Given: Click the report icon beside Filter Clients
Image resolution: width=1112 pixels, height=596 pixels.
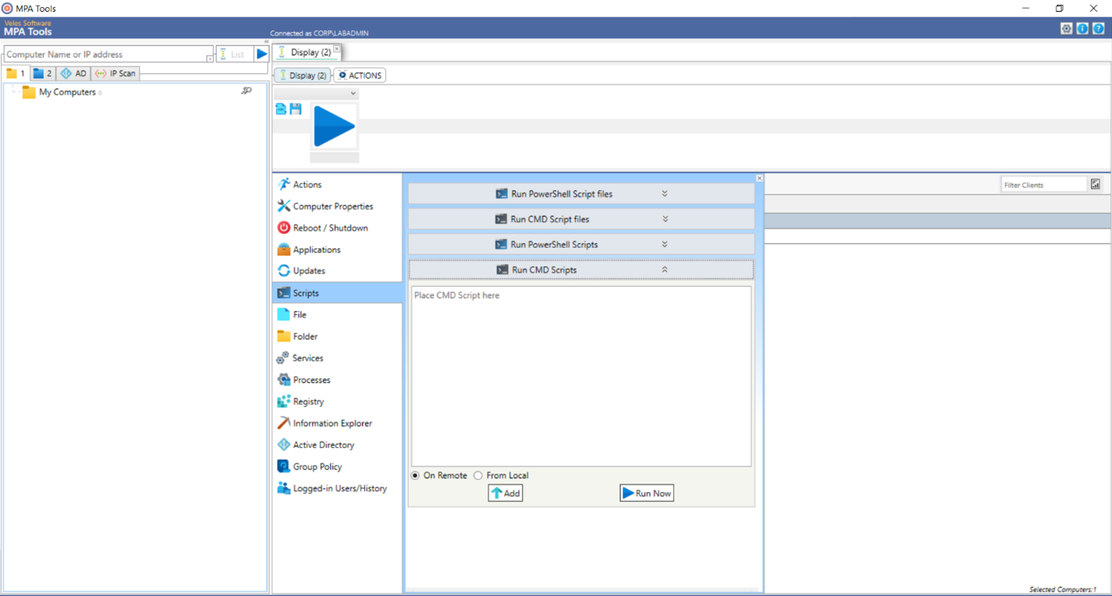Looking at the screenshot, I should click(x=1095, y=184).
